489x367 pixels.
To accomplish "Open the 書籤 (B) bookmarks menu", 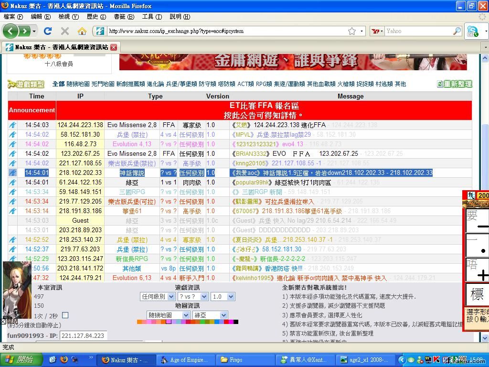I will (x=124, y=17).
